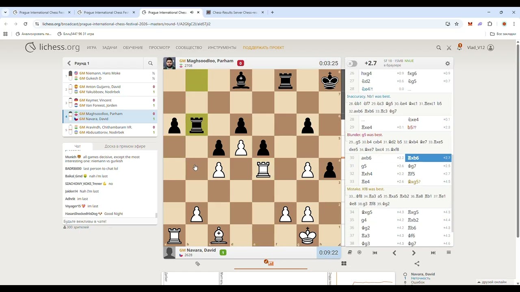The height and width of the screenshot is (292, 520).
Task: Toggle the local engine switch
Action: click(x=352, y=63)
